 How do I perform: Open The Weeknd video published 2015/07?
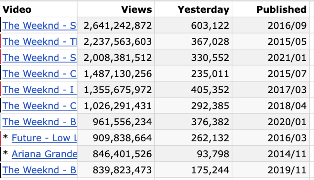coord(39,74)
